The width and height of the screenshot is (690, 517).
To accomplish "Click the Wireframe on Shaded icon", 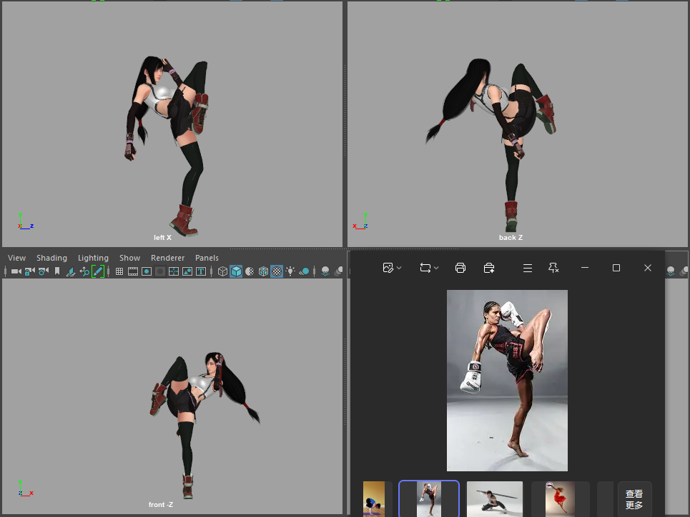I will click(x=263, y=271).
